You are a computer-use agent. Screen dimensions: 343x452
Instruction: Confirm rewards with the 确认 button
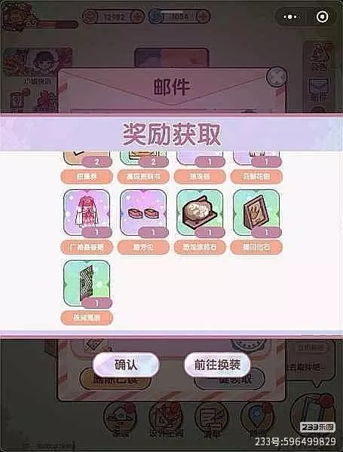[x=126, y=365]
